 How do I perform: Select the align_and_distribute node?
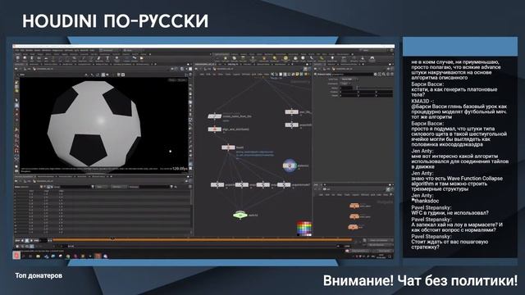(215, 129)
